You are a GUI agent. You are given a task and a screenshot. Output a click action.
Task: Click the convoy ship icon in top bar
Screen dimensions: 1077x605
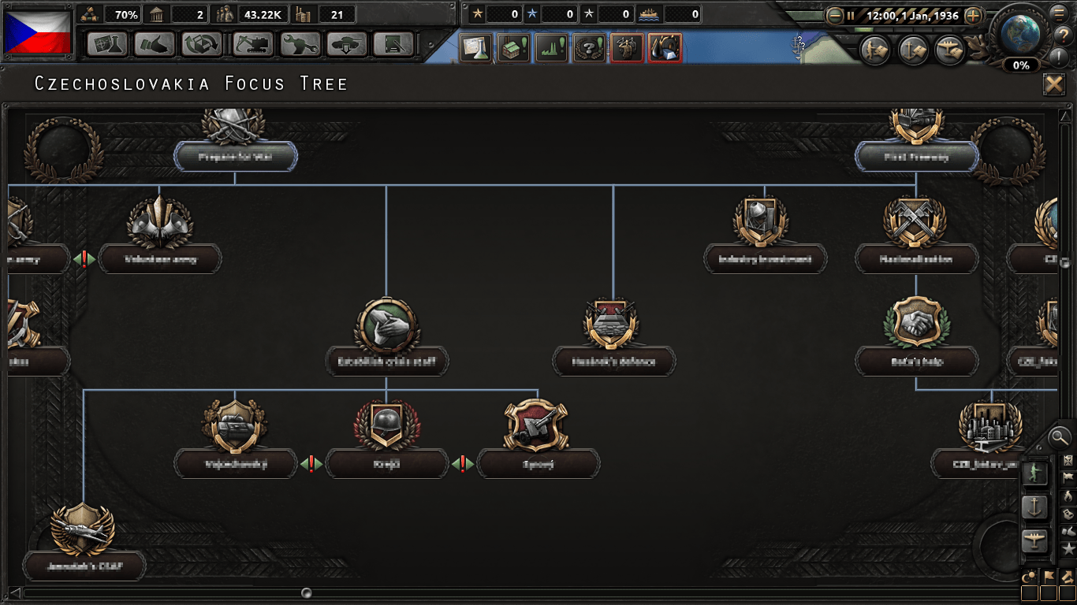click(x=648, y=14)
